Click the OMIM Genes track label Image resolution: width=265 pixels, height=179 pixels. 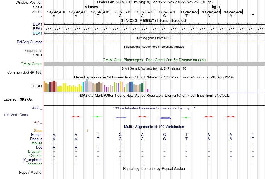32,64
